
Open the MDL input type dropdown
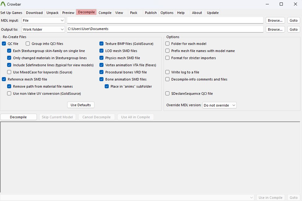43,20
